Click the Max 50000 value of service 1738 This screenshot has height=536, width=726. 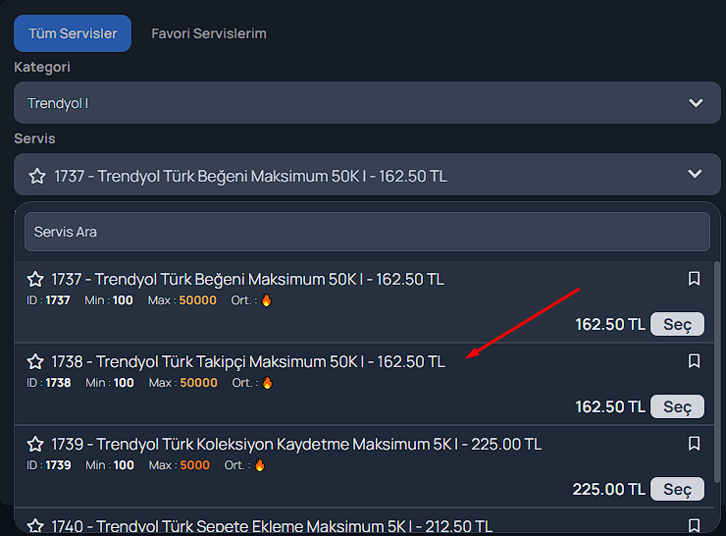click(198, 383)
